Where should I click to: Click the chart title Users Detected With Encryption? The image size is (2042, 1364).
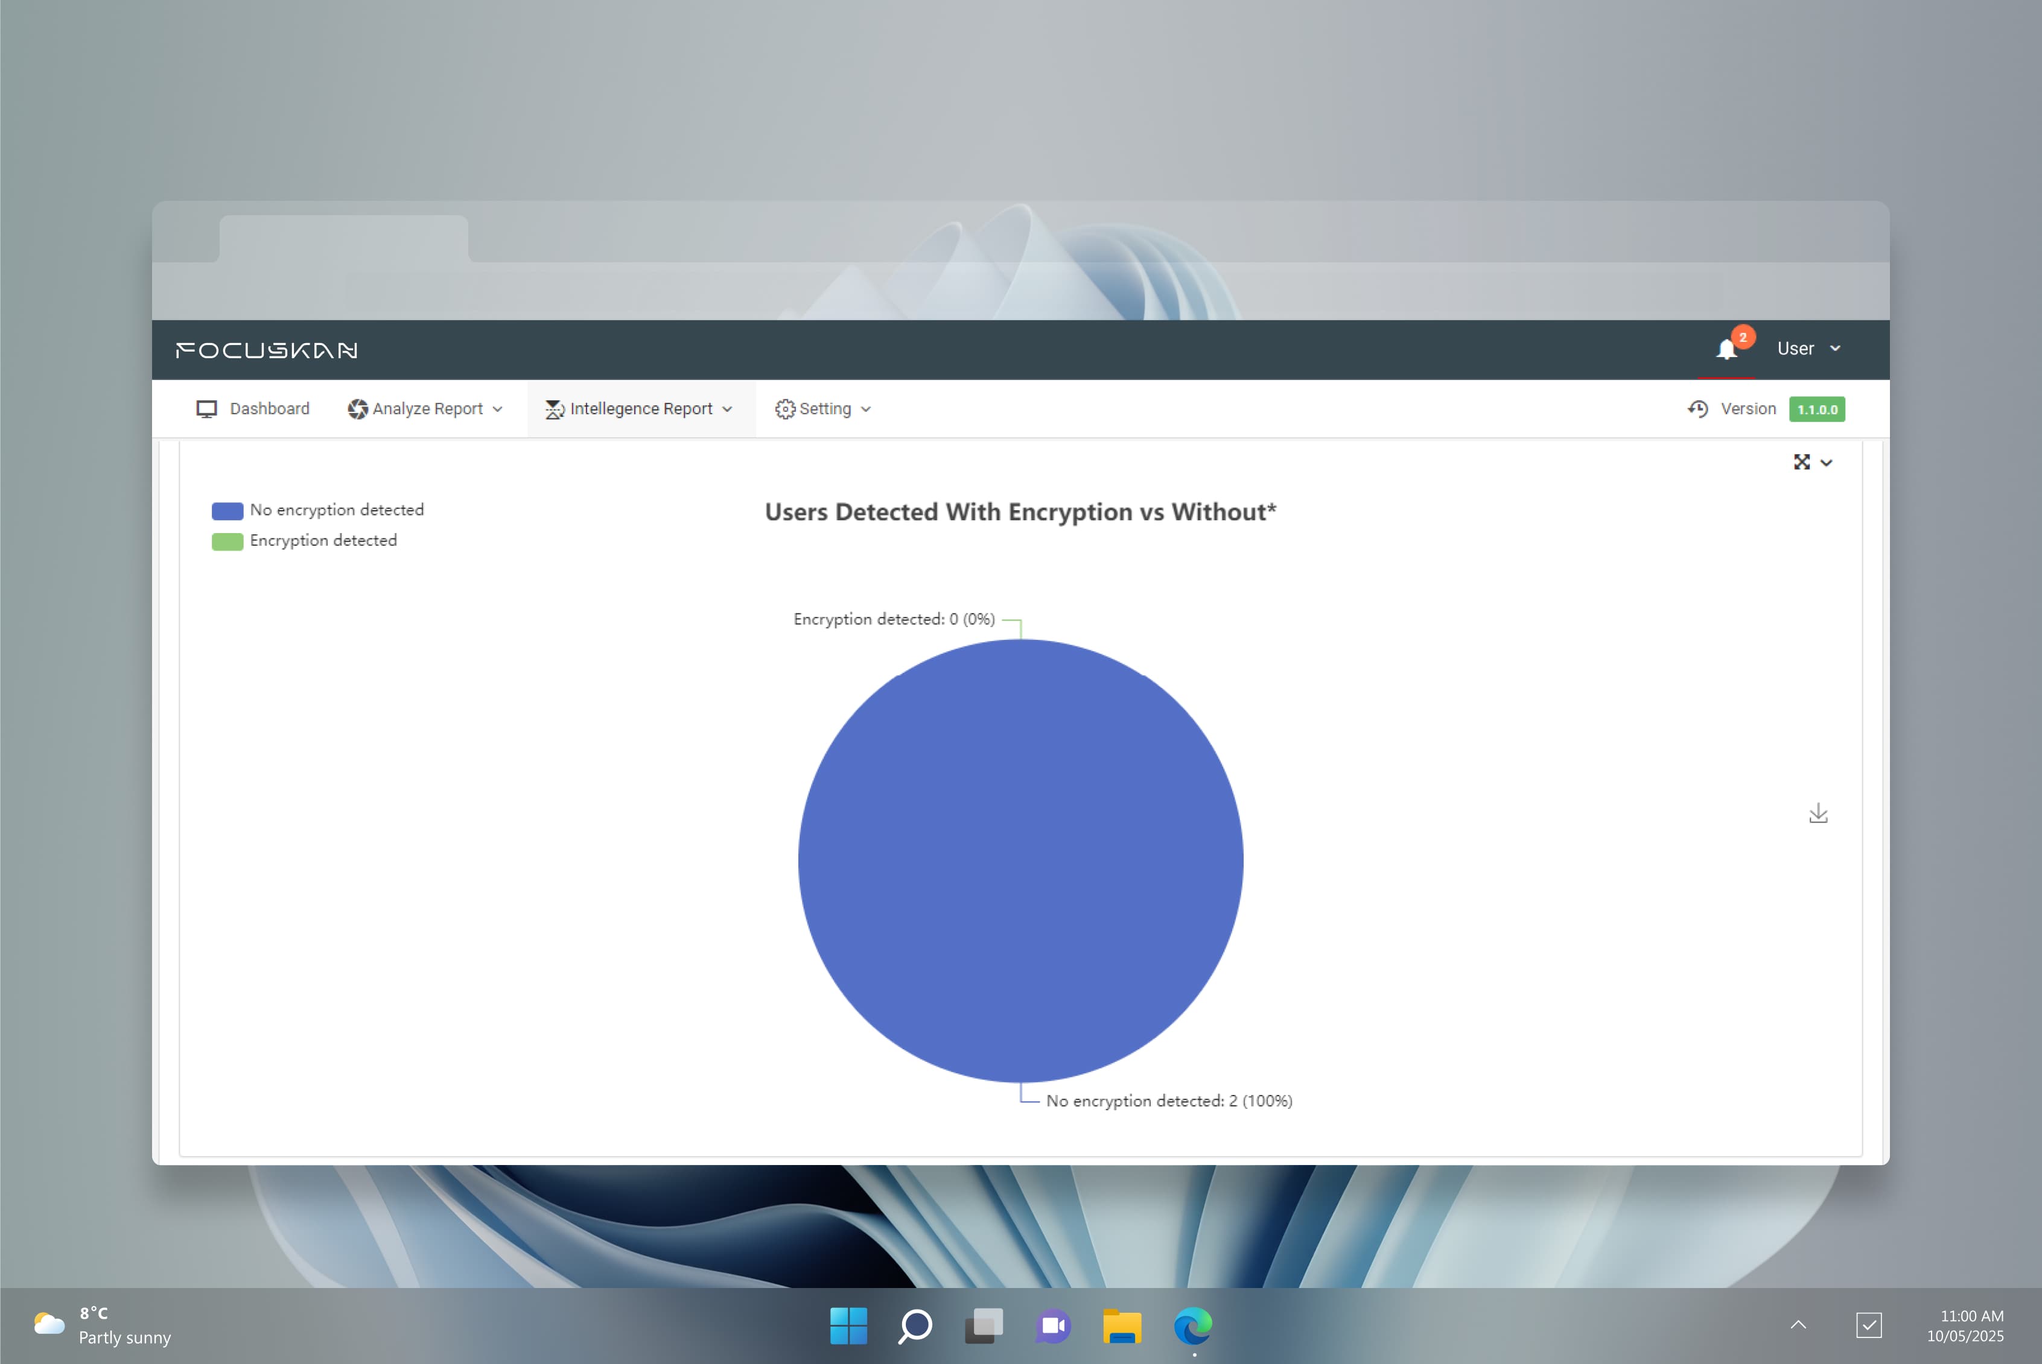pyautogui.click(x=1020, y=511)
